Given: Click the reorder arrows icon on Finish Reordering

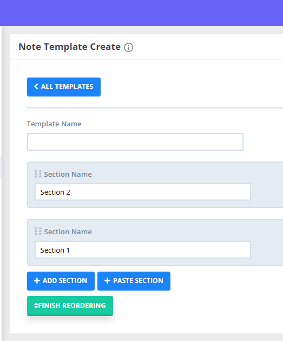Looking at the screenshot, I should pos(36,306).
